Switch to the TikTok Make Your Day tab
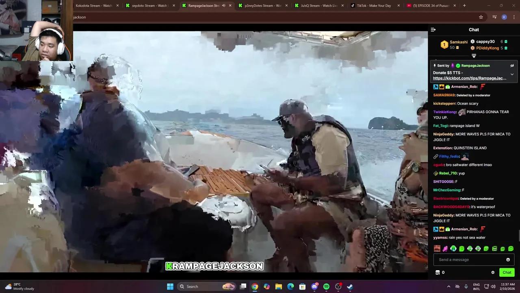The width and height of the screenshot is (520, 293). [374, 6]
